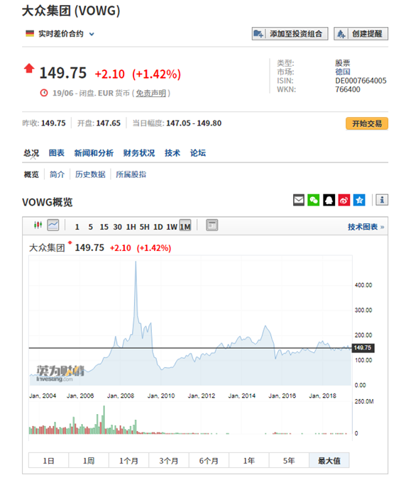The width and height of the screenshot is (396, 480).
Task: Set chart interval to 1M
Action: coord(185,225)
